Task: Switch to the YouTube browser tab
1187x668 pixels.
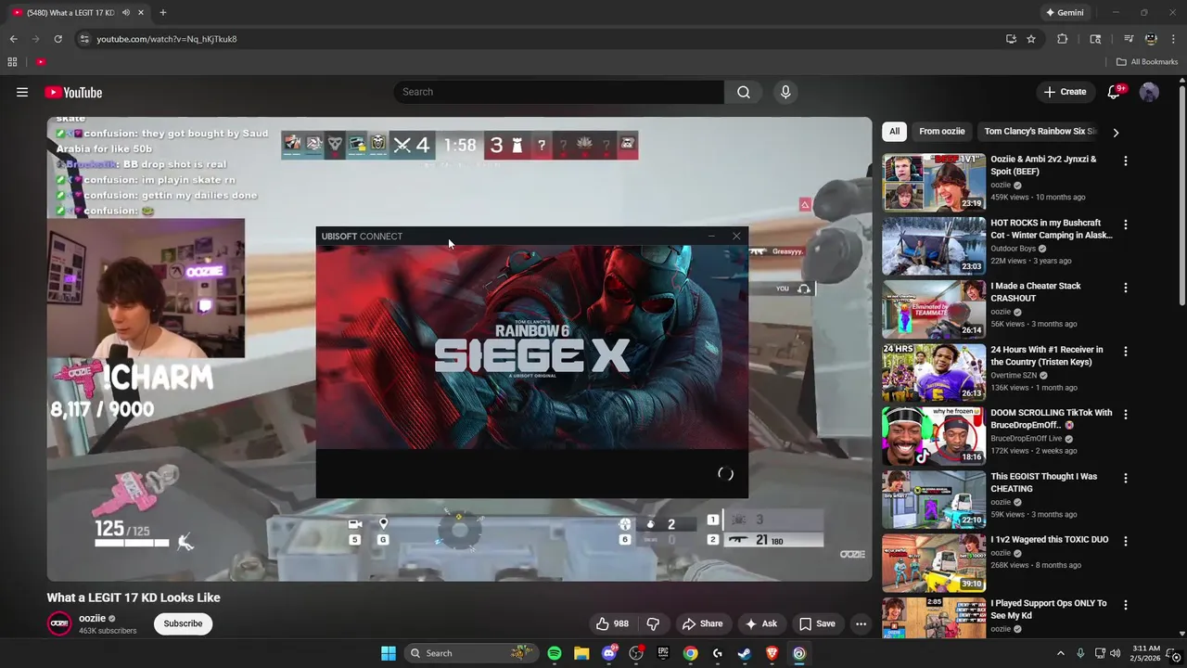Action: pos(72,13)
